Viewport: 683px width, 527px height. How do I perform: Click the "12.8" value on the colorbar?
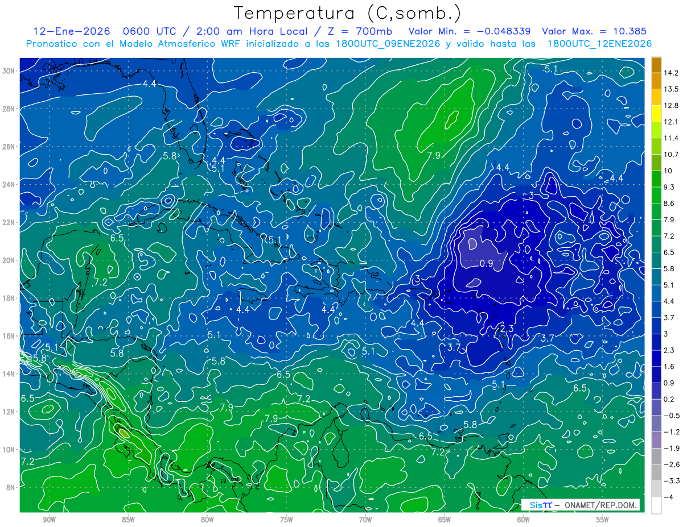coord(672,106)
